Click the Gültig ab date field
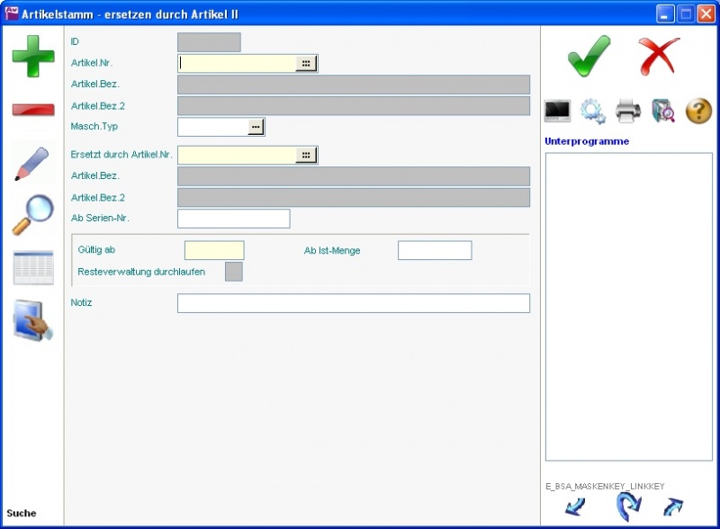 [x=214, y=250]
